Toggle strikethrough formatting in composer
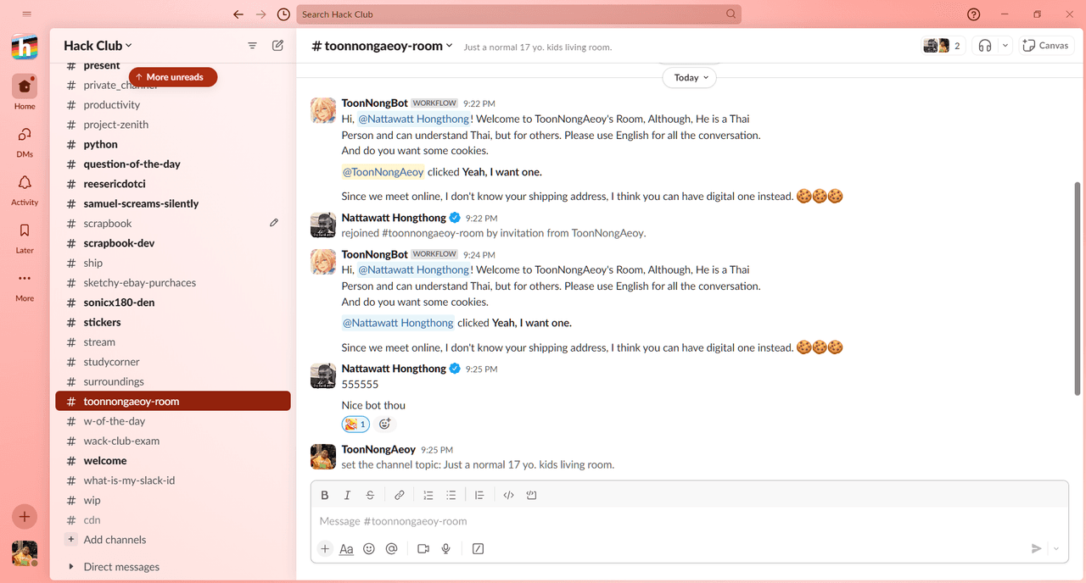1086x583 pixels. point(370,496)
